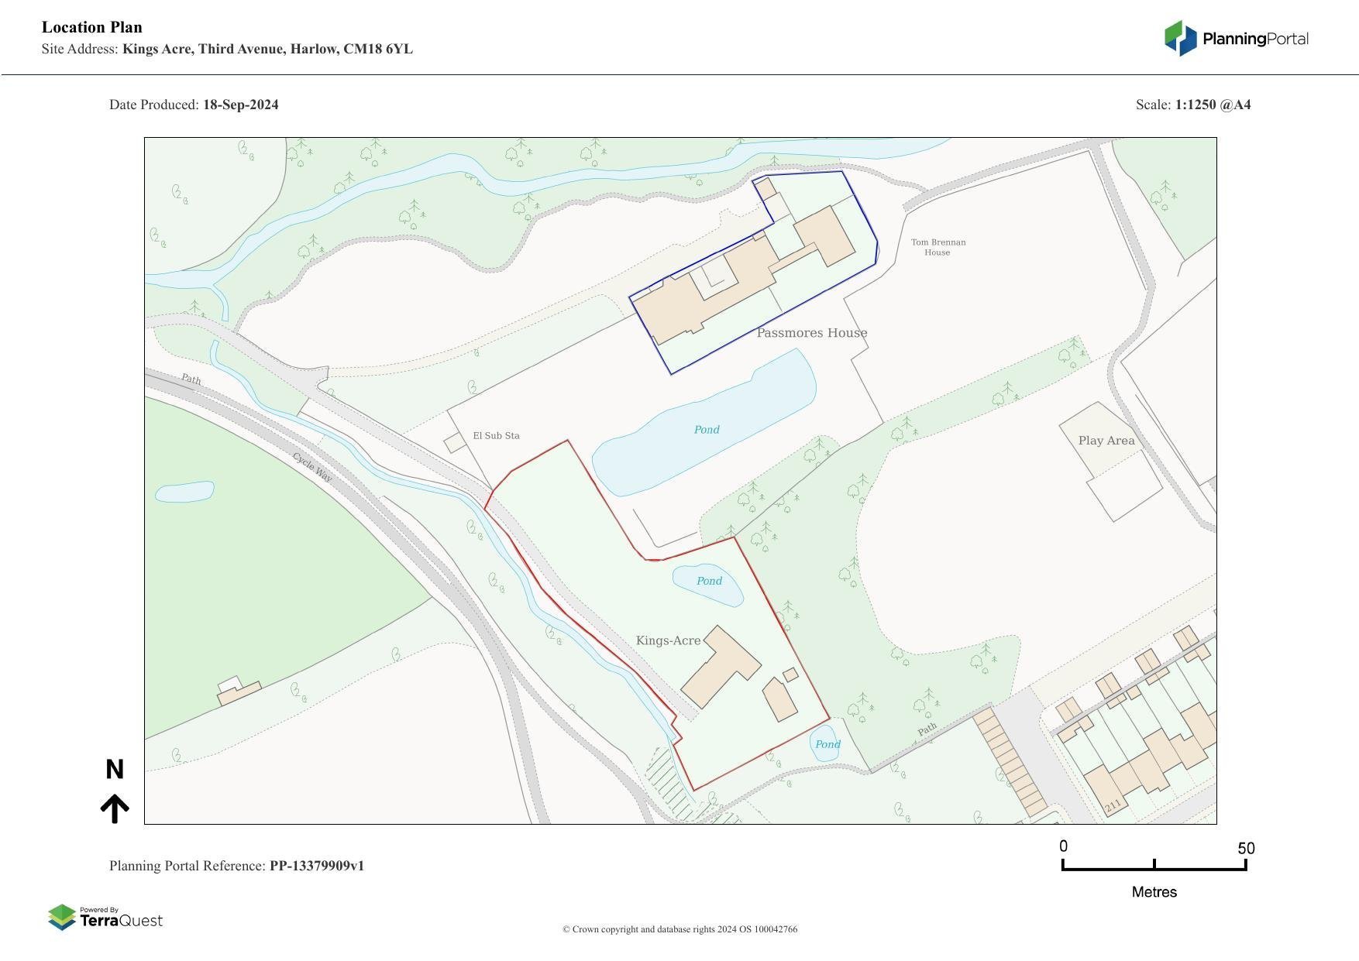Click the Play Area enclosure label

(x=1106, y=441)
